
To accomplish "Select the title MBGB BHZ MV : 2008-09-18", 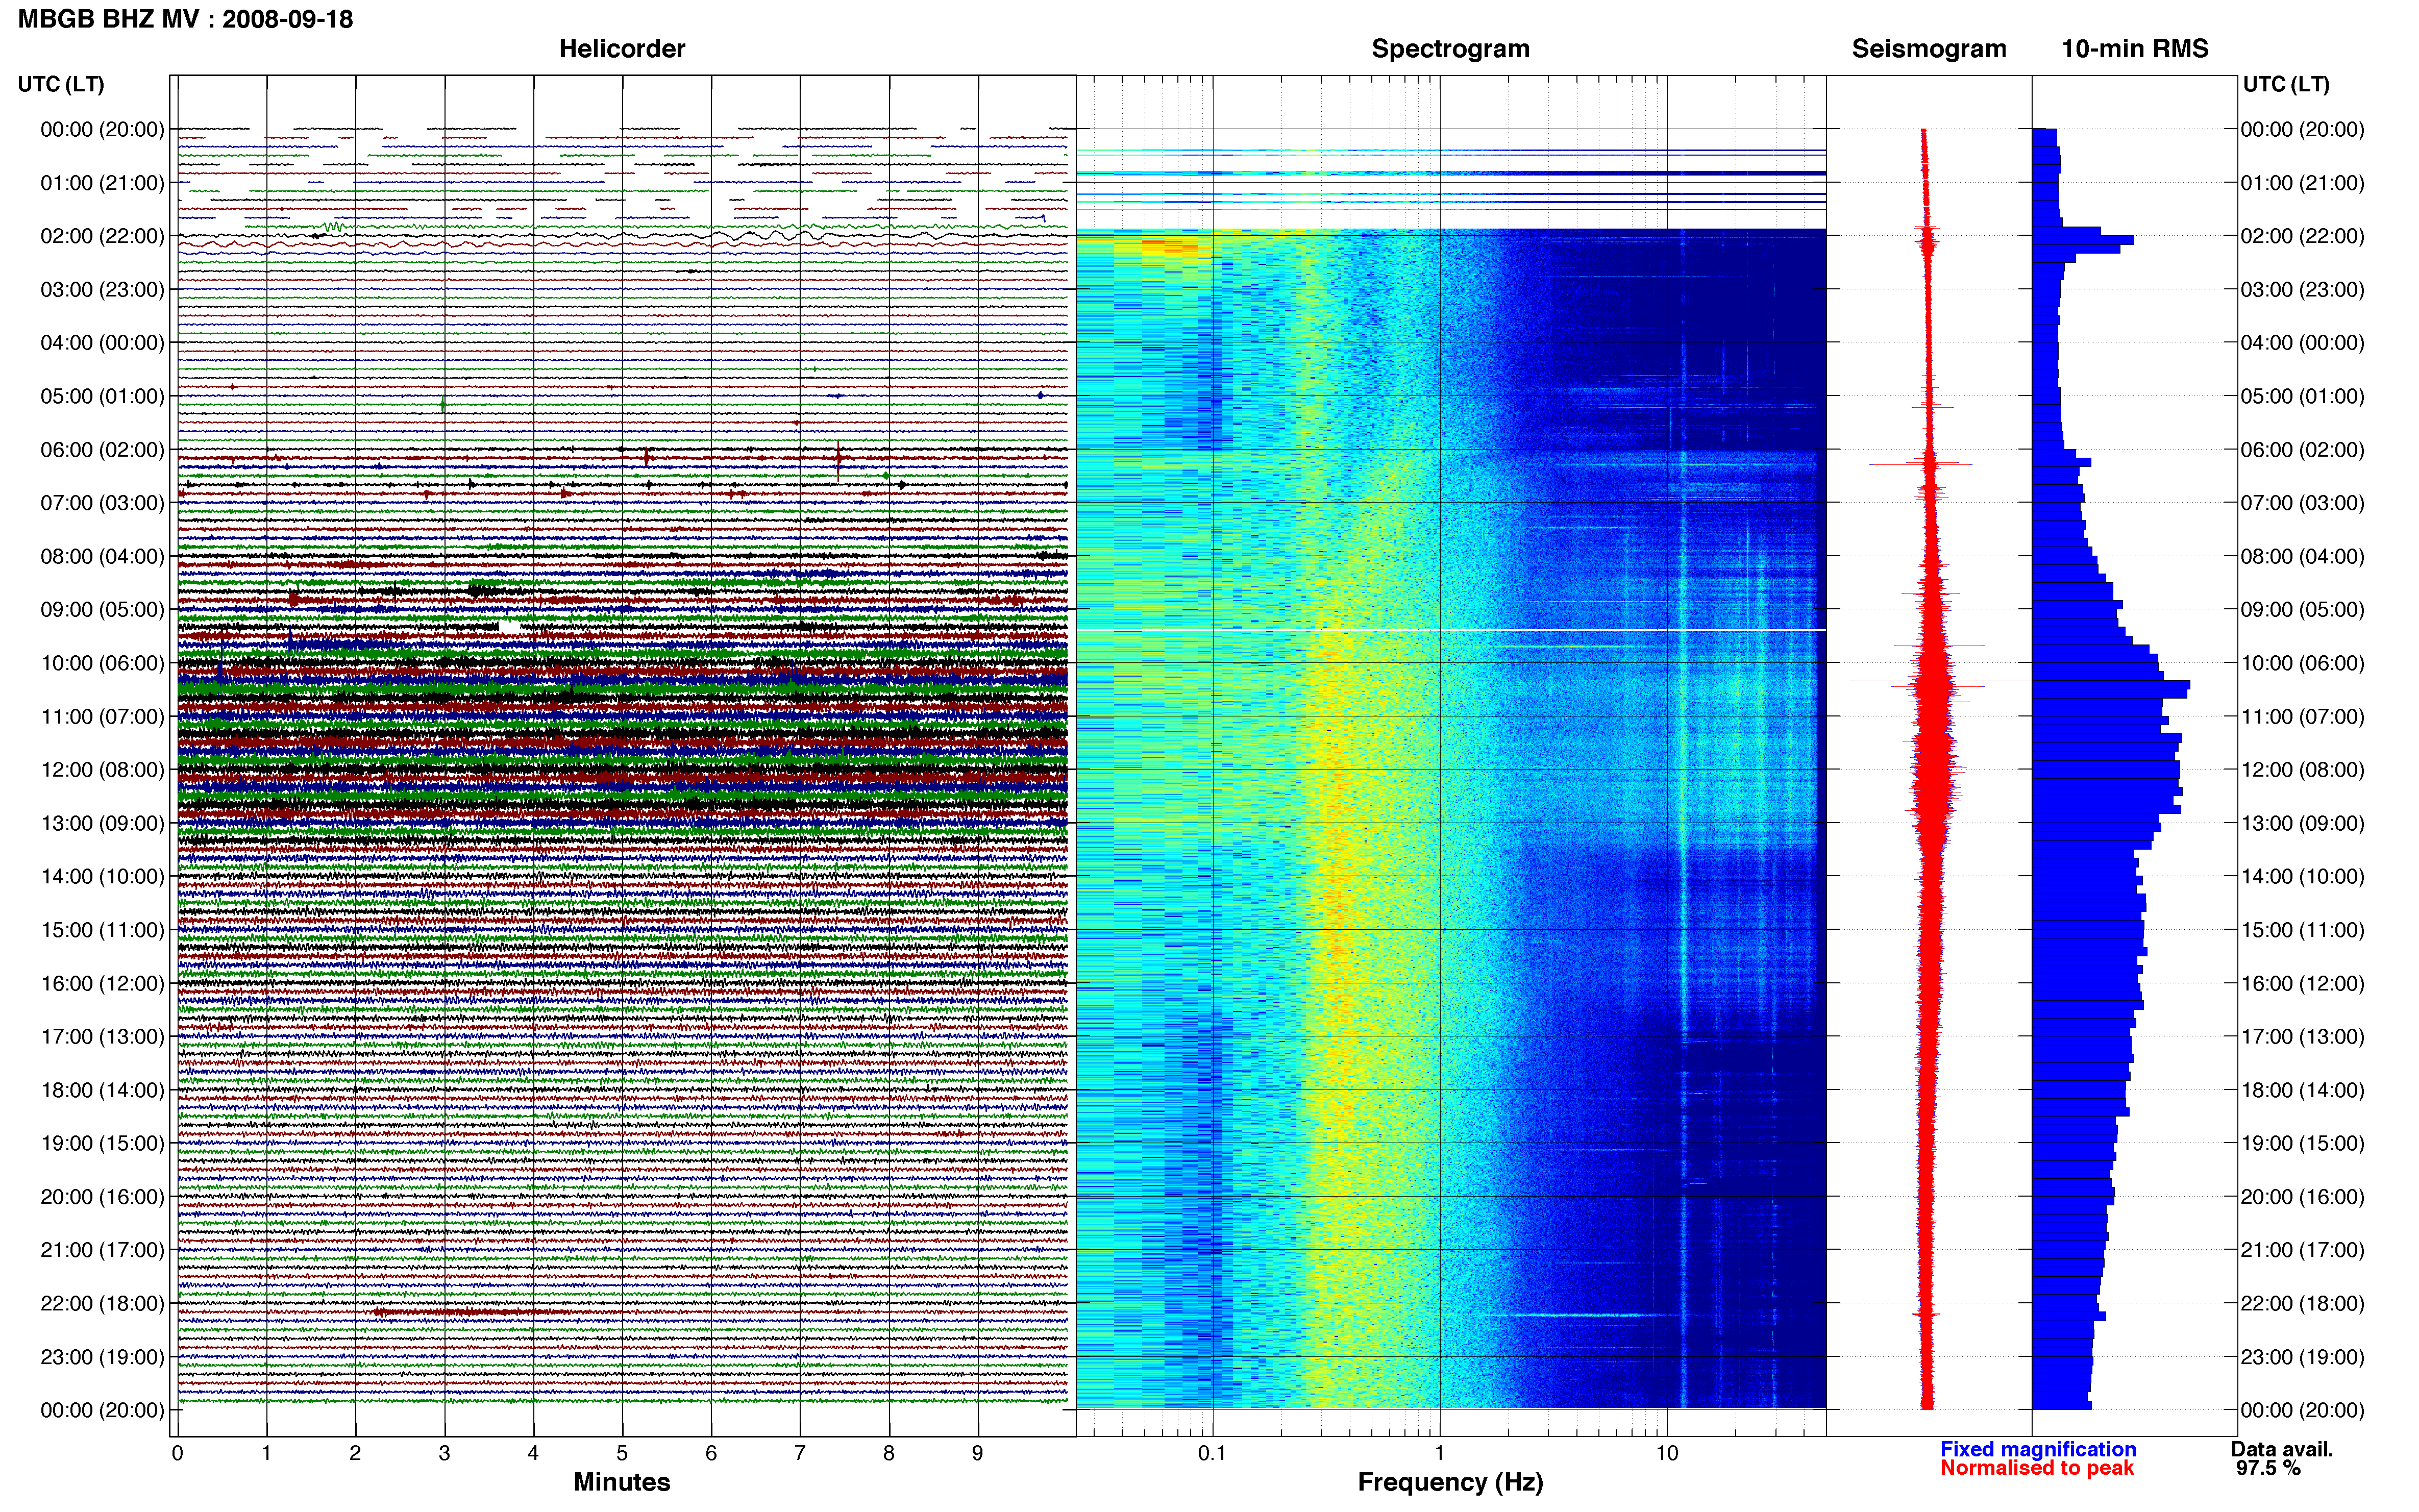I will point(186,19).
